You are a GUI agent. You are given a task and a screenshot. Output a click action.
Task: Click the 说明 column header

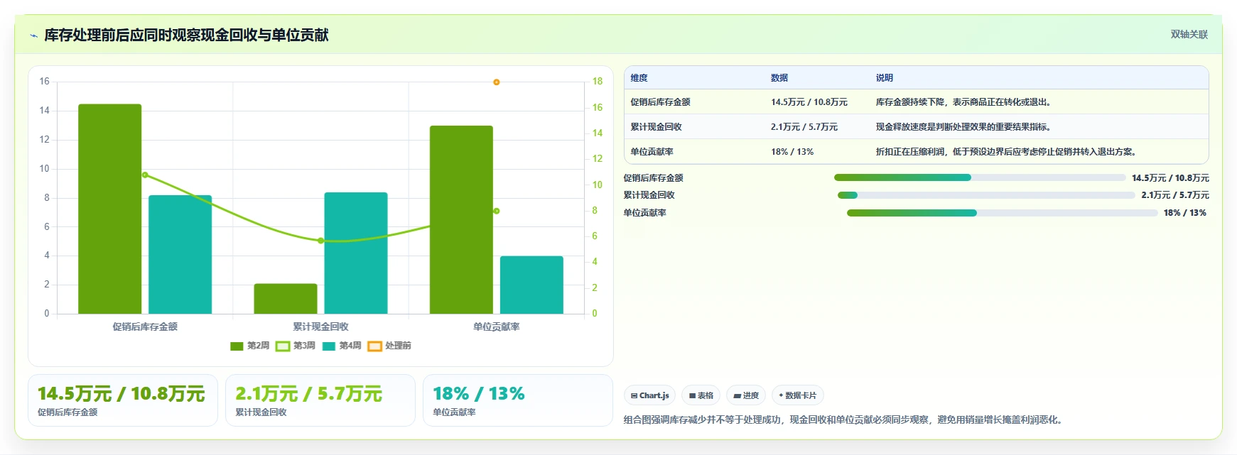[885, 78]
